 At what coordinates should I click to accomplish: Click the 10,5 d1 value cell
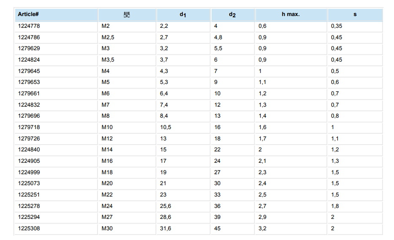click(166, 127)
